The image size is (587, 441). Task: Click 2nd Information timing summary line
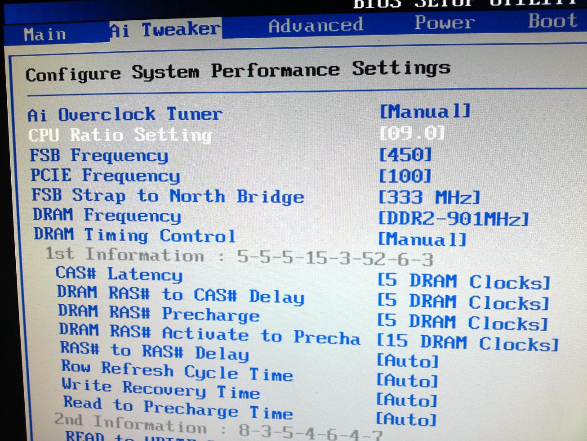coord(219,427)
